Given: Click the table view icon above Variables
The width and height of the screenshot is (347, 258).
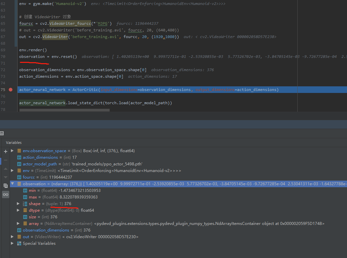Looking at the screenshot, I should tap(2, 133).
